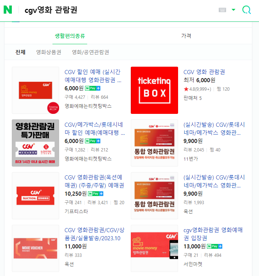Open (실시간발송) listing sold by 11번가
This screenshot has width=259, height=276.
[x=214, y=129]
